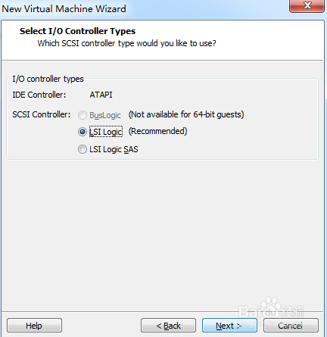Image resolution: width=327 pixels, height=337 pixels.
Task: Click the IDE Controller label
Action: click(39, 95)
